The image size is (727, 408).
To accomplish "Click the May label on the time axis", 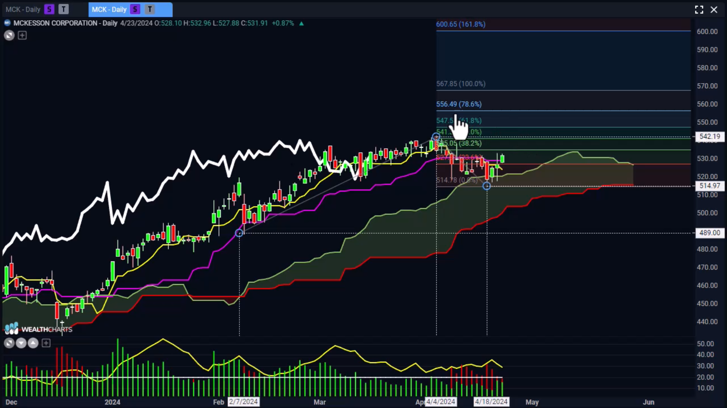I will 532,402.
